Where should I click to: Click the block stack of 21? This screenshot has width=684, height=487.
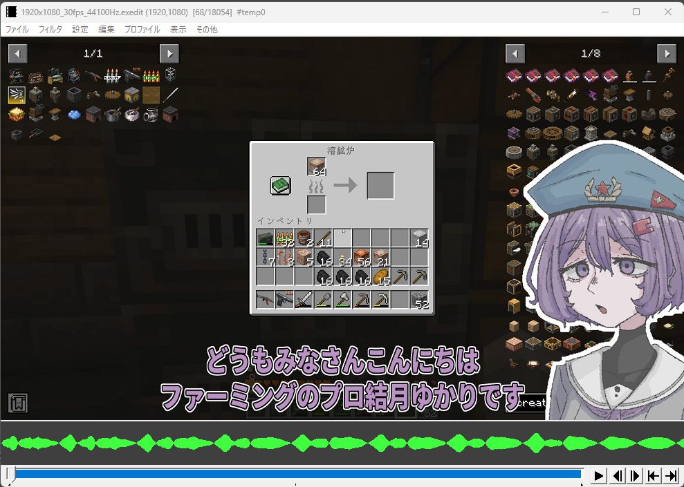[x=381, y=258]
